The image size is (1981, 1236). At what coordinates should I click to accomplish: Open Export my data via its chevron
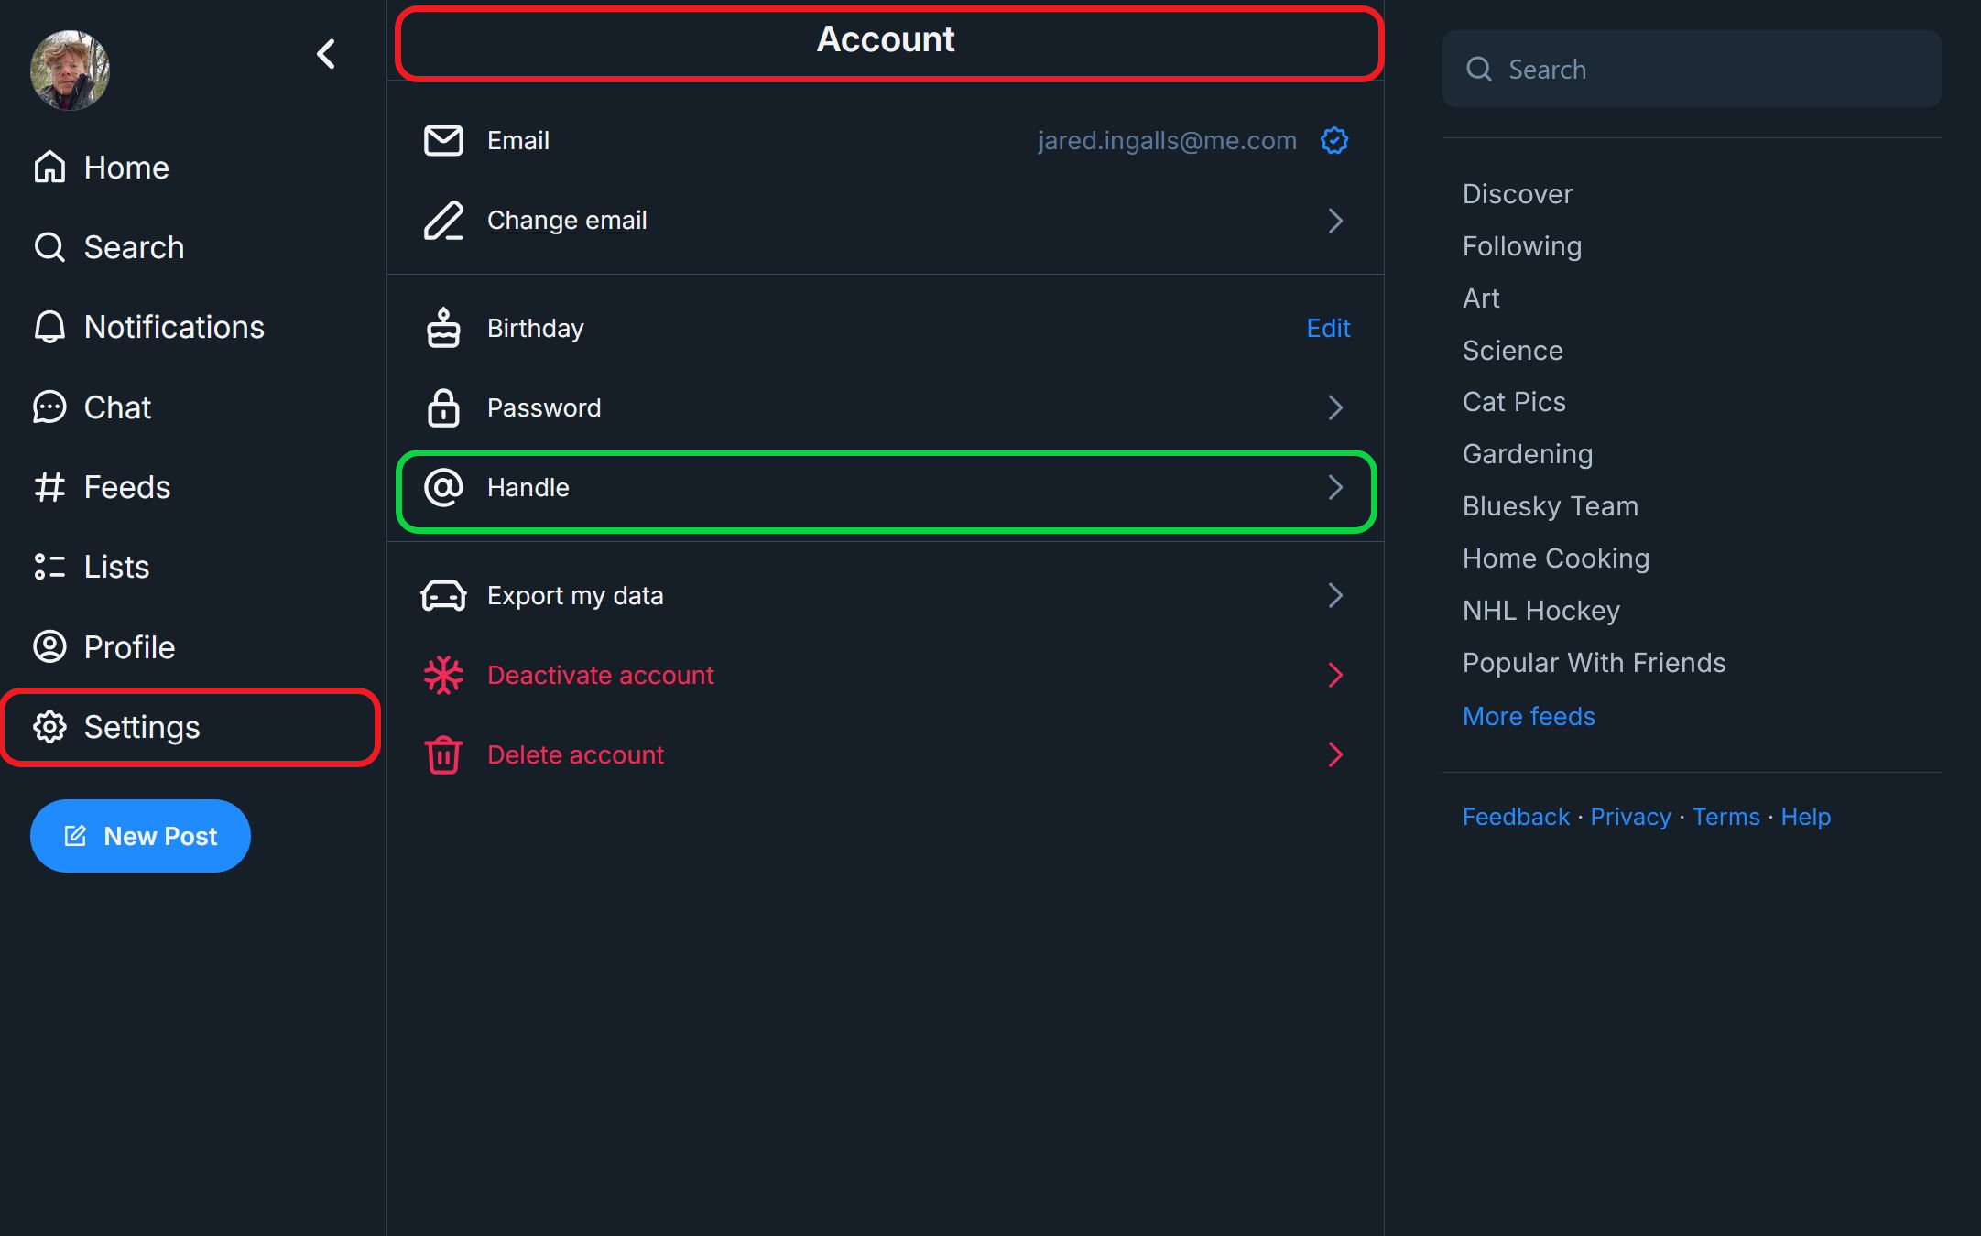click(x=1336, y=595)
